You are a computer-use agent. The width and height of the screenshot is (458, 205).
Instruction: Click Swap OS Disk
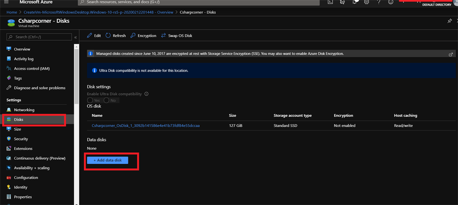click(176, 36)
